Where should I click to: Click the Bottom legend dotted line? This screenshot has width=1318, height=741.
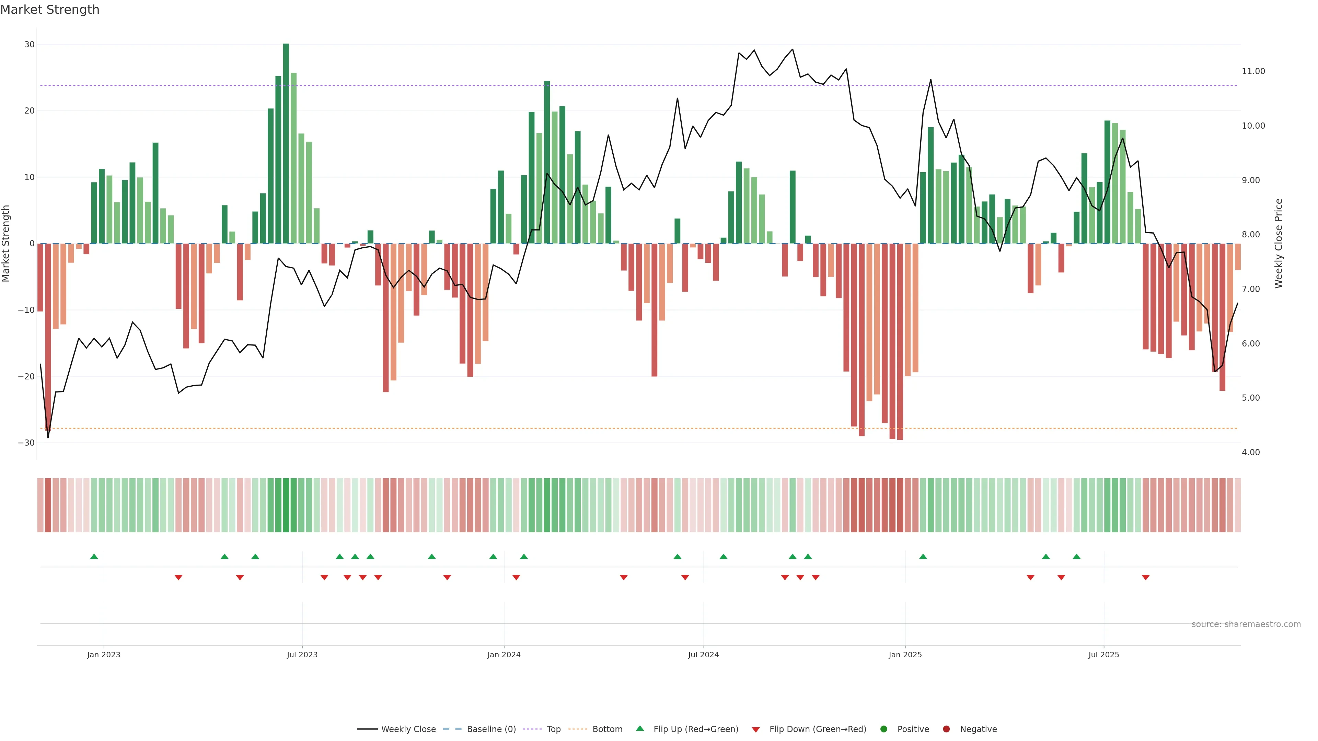578,729
